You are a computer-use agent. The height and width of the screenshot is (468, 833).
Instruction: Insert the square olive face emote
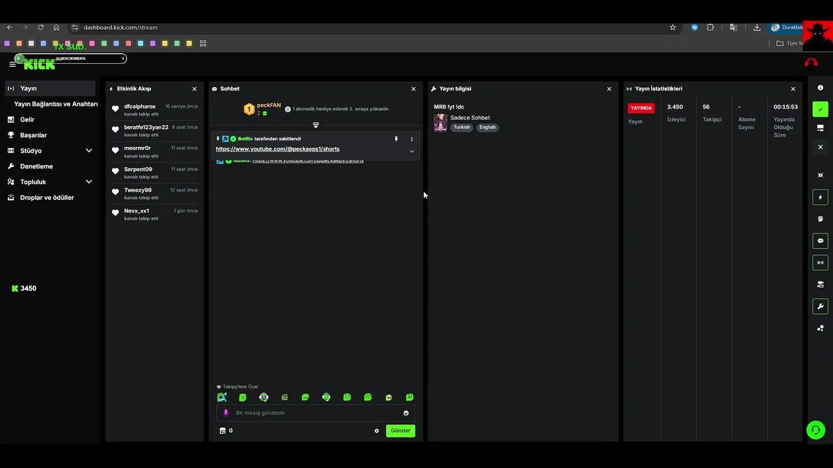[284, 397]
